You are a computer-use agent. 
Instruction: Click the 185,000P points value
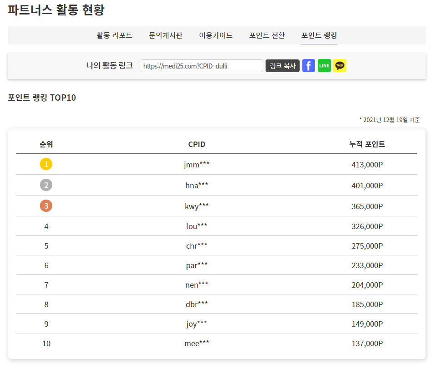pos(367,304)
